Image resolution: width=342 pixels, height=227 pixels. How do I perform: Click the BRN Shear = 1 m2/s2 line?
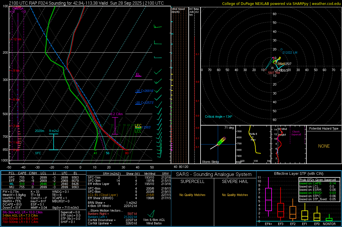[112, 203]
